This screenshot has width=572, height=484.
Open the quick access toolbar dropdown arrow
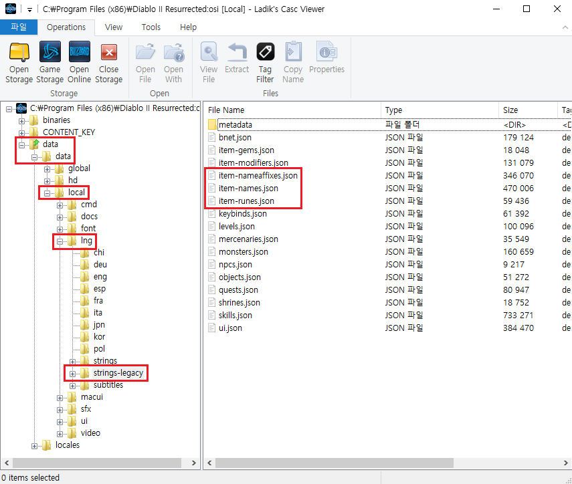[29, 10]
